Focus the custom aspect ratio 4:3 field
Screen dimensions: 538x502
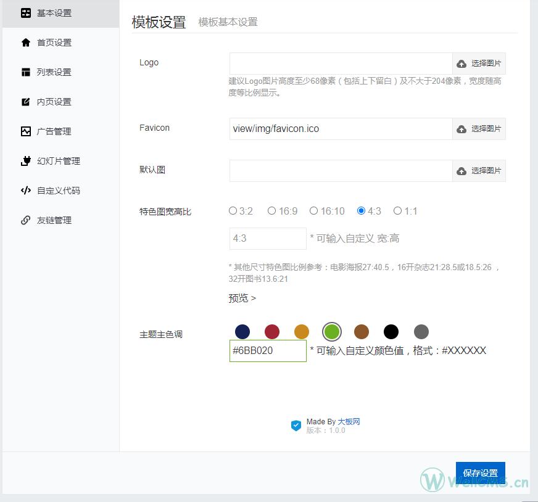click(268, 239)
